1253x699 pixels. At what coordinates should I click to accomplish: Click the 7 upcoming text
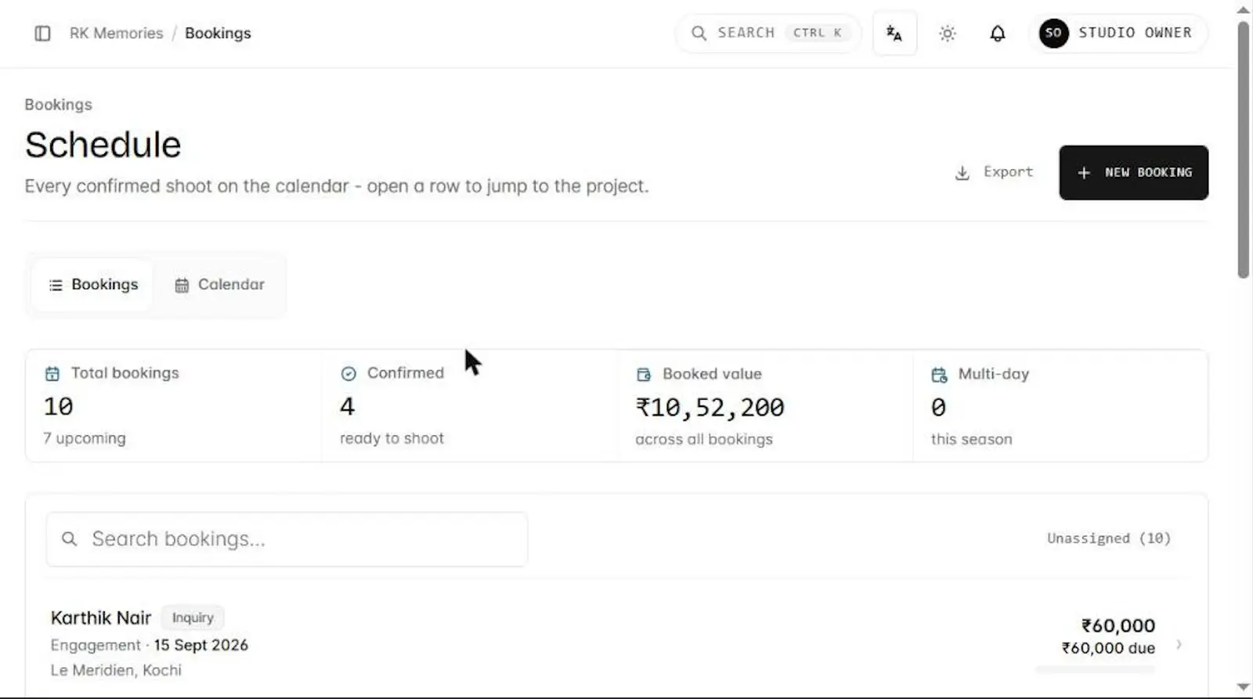pos(85,438)
